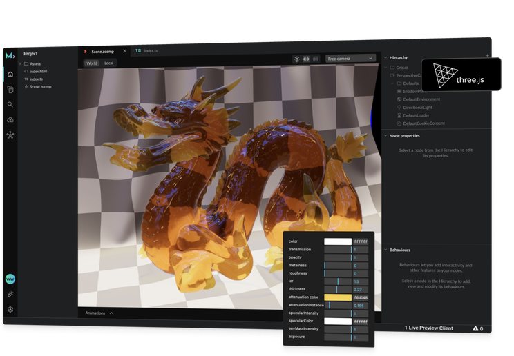This screenshot has width=514, height=356.
Task: Click the 1 Live Preview Client status
Action: [429, 328]
